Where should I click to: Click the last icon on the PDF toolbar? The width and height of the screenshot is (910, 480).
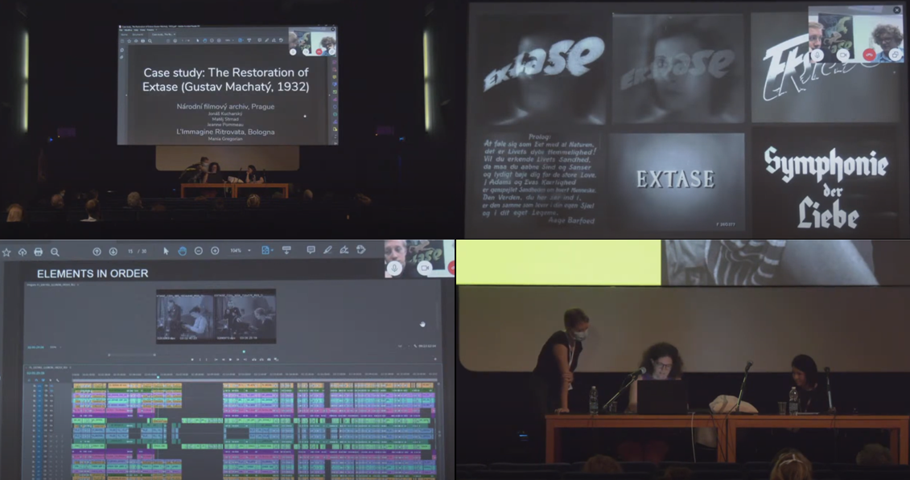point(361,250)
